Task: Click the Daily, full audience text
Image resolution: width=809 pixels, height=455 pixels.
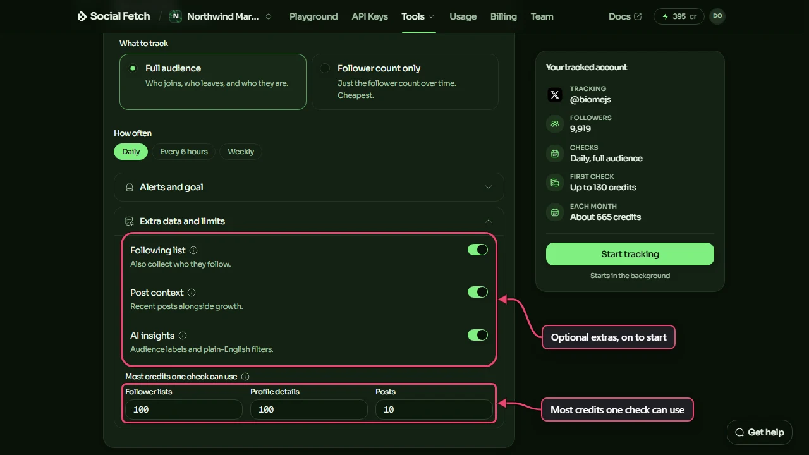Action: [x=606, y=158]
